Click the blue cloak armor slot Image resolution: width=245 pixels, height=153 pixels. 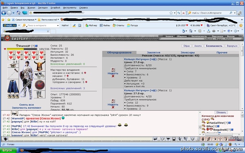(13, 86)
